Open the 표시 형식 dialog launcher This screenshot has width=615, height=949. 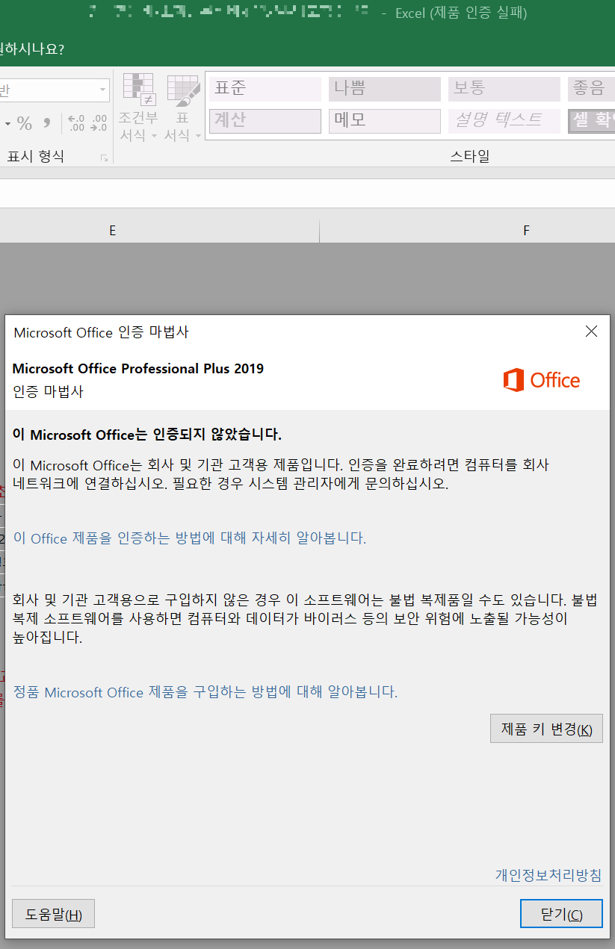[x=104, y=158]
